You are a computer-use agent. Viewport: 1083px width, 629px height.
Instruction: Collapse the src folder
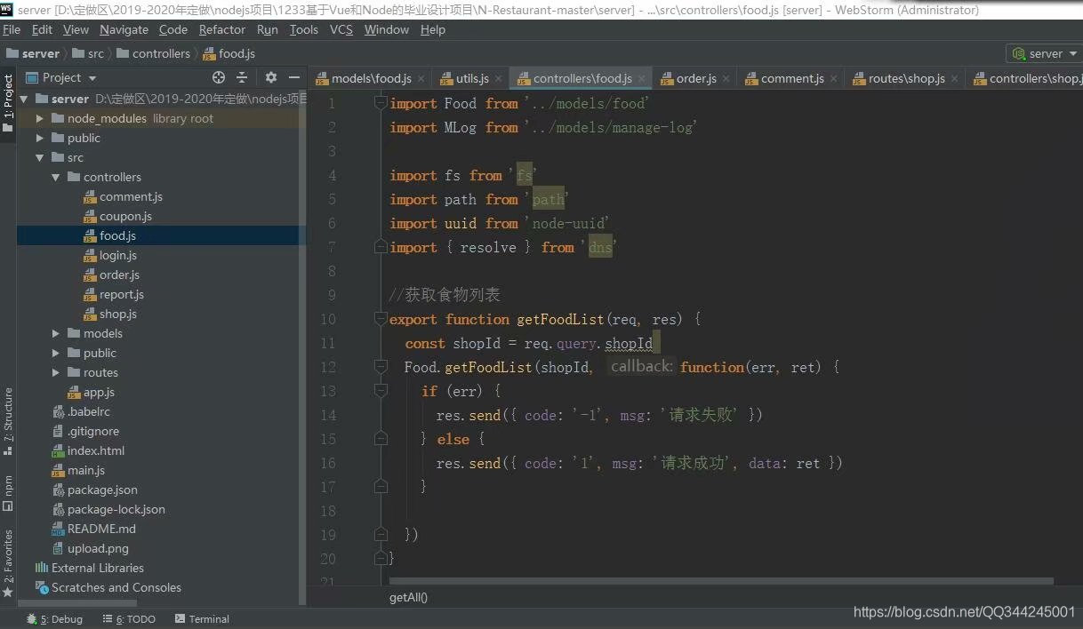39,157
